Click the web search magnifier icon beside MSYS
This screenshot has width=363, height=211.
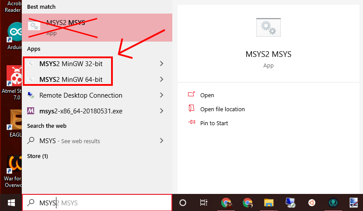pyautogui.click(x=31, y=141)
